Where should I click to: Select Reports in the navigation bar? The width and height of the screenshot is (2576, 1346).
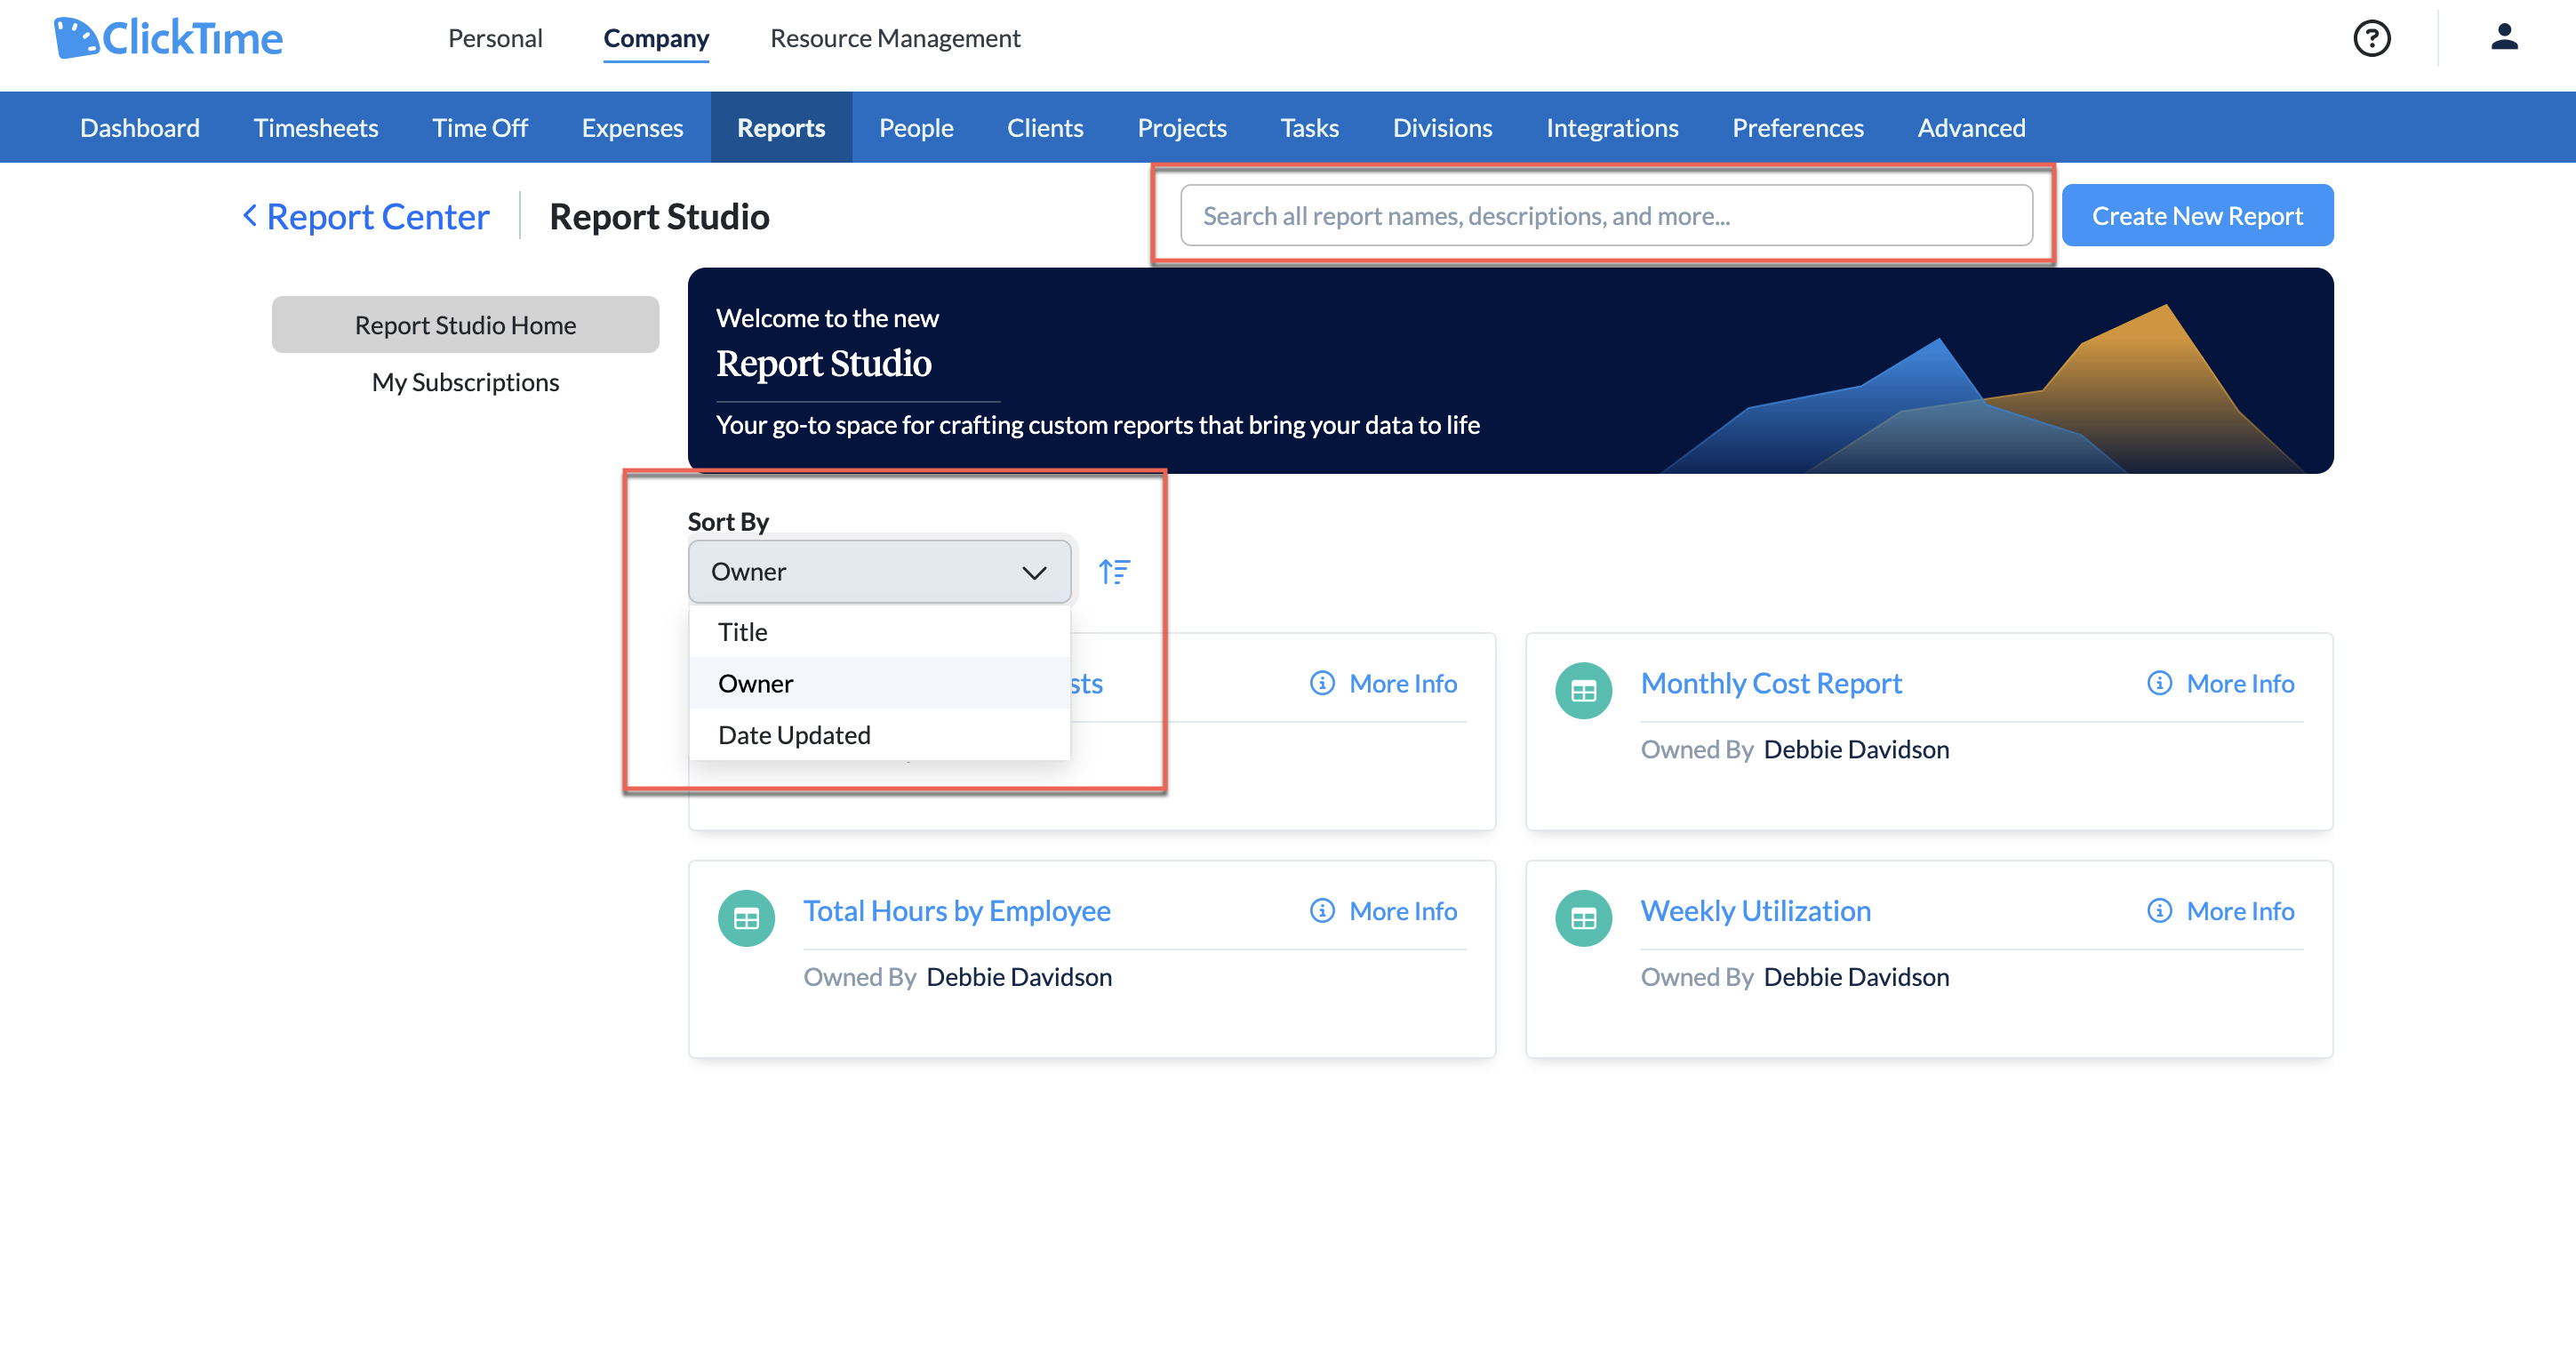pyautogui.click(x=781, y=127)
